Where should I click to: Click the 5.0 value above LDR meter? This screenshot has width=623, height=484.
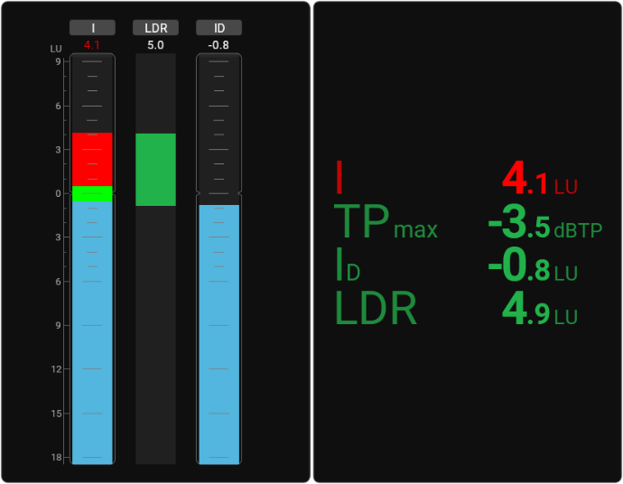pos(155,44)
